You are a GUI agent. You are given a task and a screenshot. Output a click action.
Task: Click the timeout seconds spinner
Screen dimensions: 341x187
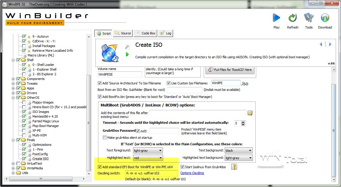pos(243,123)
